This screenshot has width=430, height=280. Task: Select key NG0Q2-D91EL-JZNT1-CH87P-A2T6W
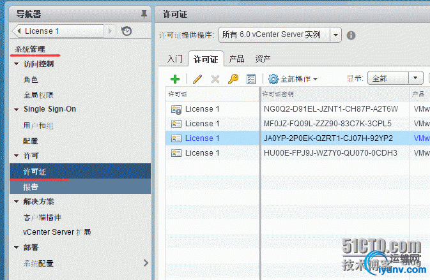(x=331, y=109)
